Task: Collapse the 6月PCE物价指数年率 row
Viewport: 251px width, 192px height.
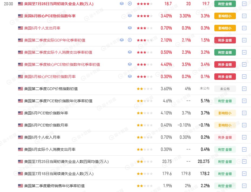Action: (x=244, y=113)
